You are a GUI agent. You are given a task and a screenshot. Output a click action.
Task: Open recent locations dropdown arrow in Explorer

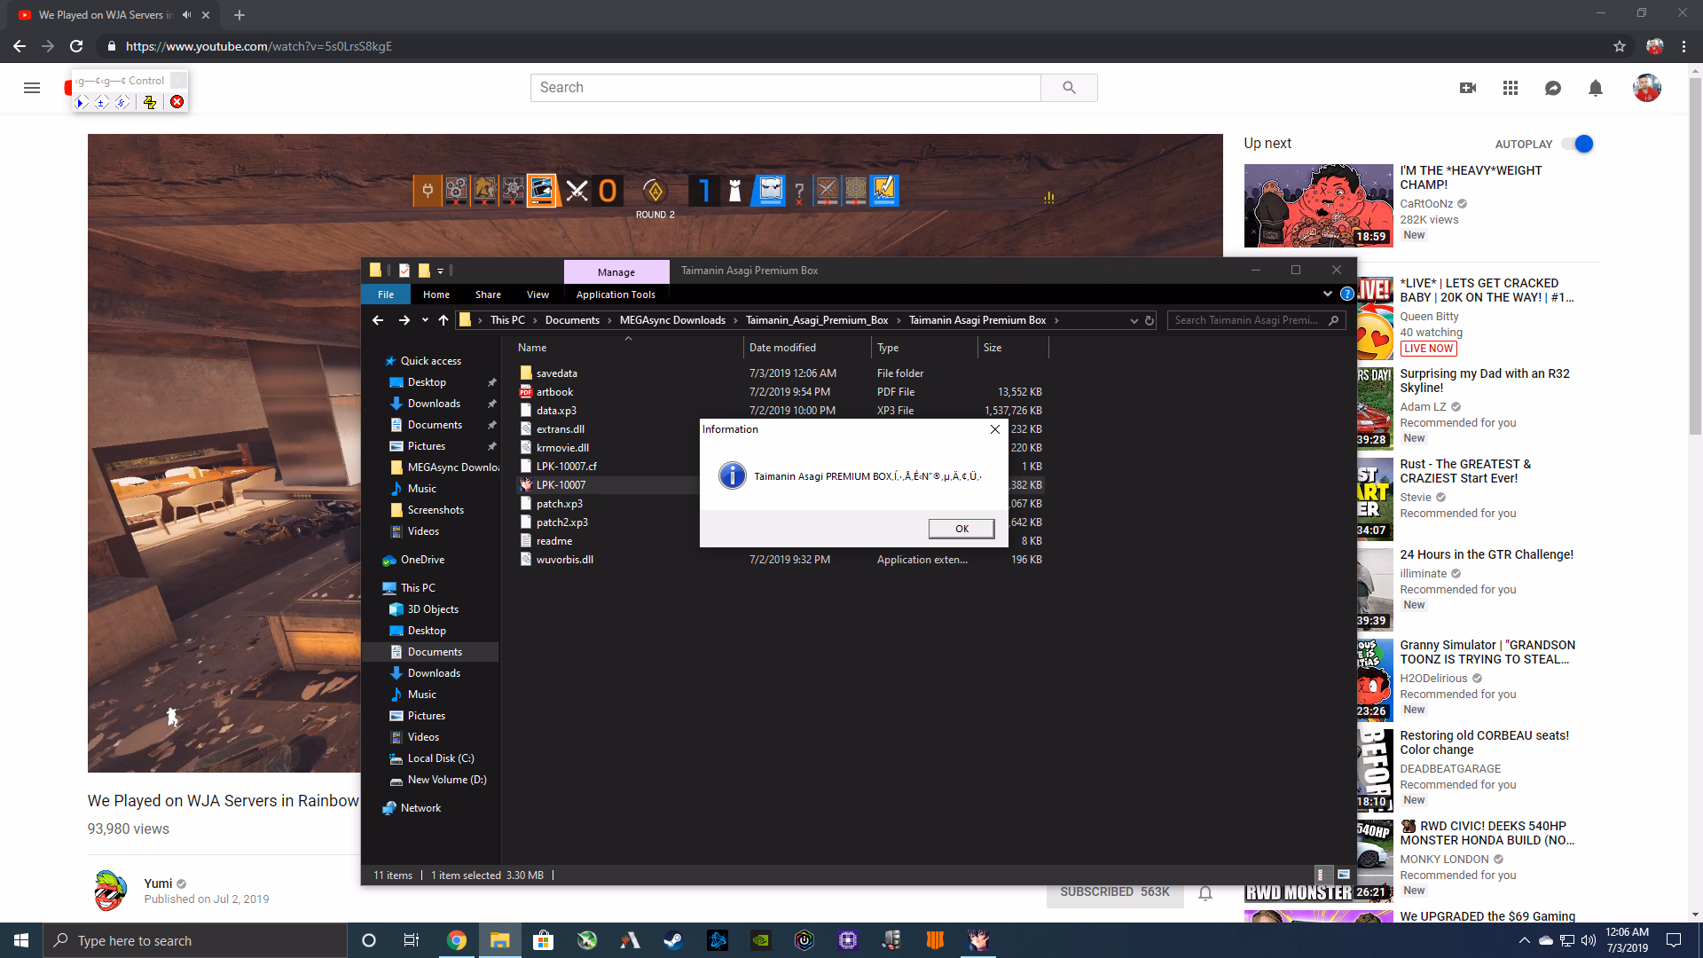pyautogui.click(x=425, y=320)
